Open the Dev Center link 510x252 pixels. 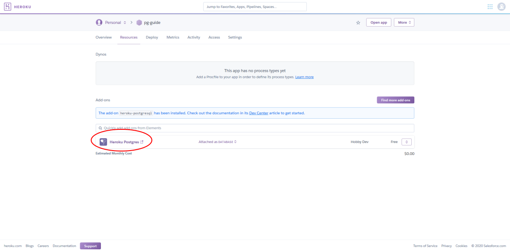tap(259, 113)
